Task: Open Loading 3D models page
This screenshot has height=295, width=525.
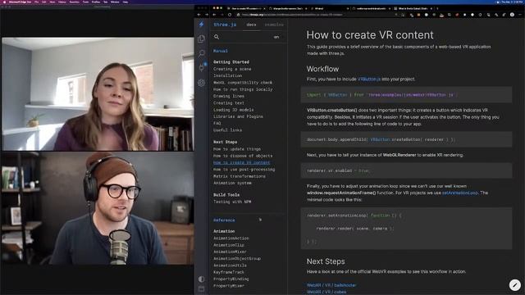Action: tap(233, 110)
